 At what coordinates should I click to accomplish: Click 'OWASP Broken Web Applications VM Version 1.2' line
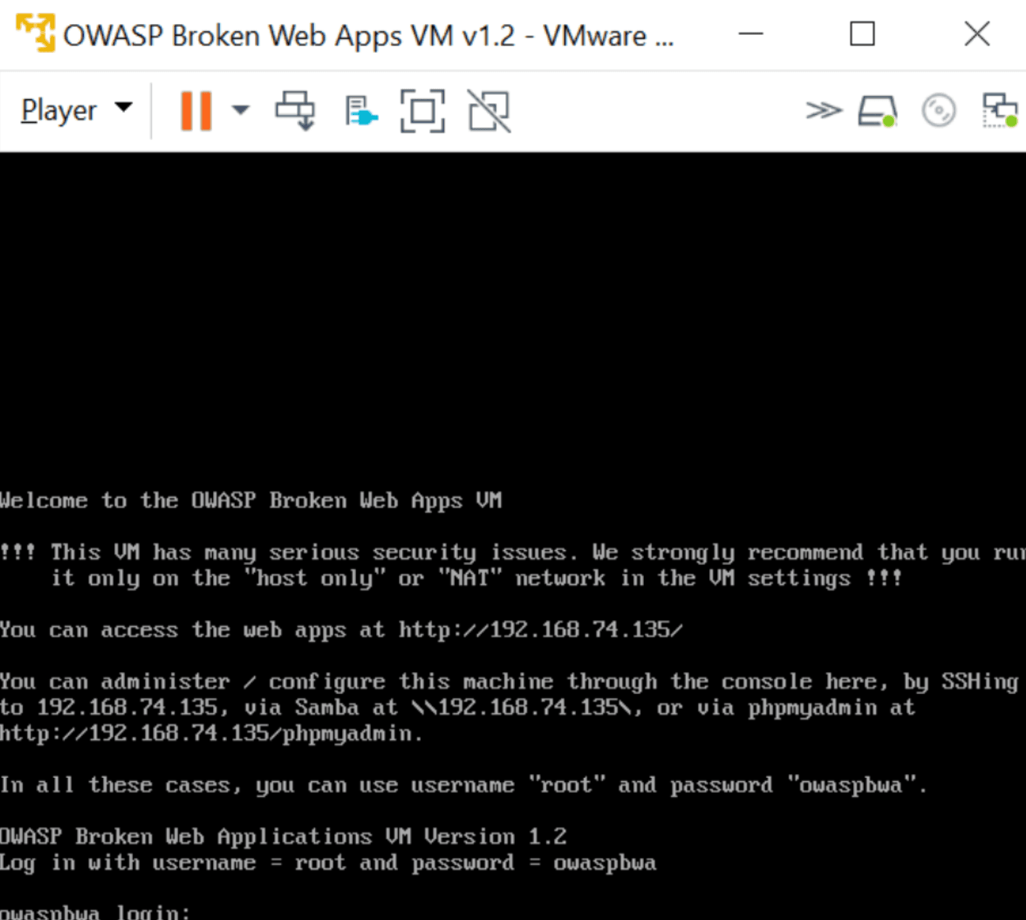tap(283, 837)
